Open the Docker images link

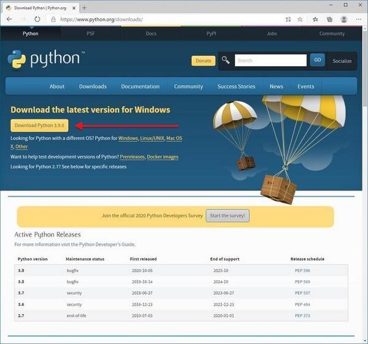(163, 157)
